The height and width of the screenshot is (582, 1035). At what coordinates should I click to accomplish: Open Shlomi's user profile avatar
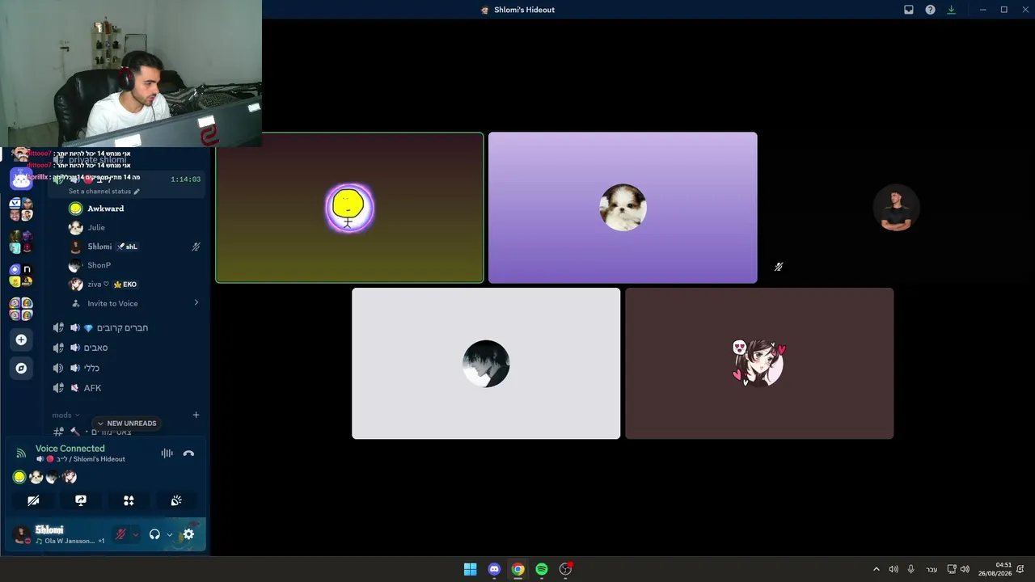click(22, 534)
